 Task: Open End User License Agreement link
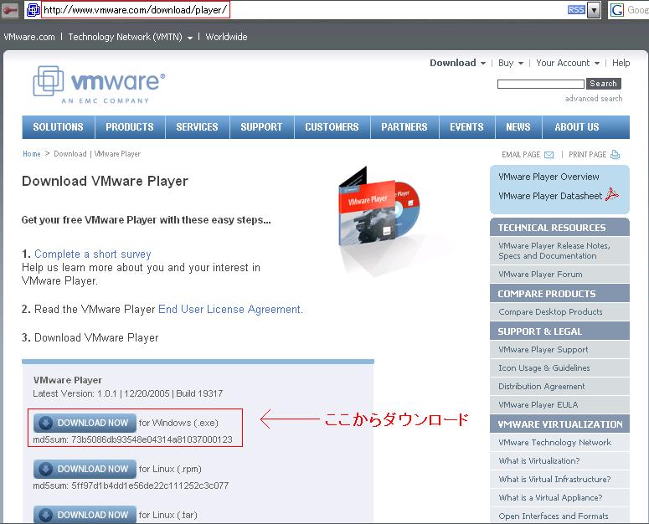229,310
